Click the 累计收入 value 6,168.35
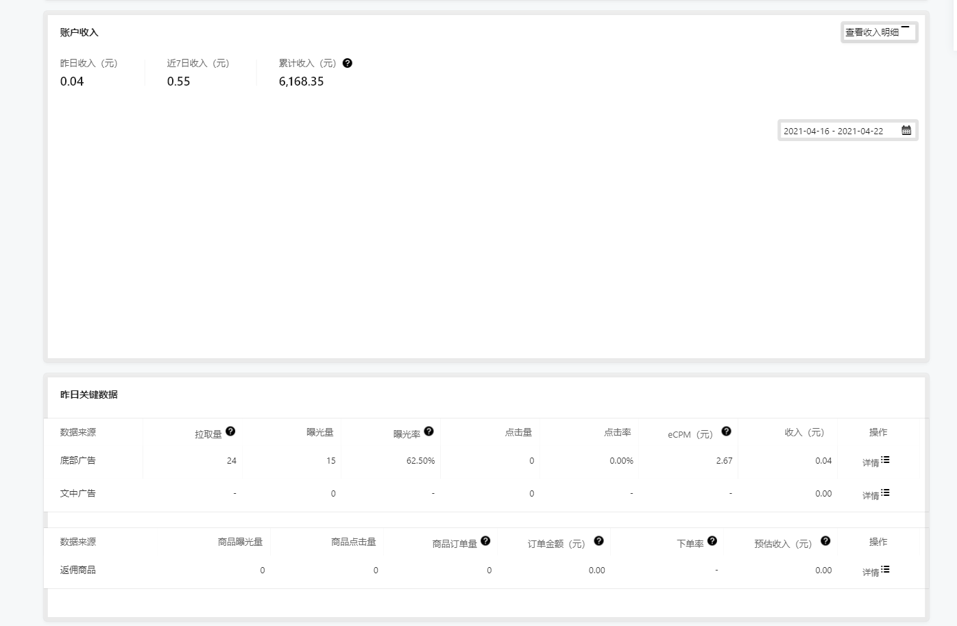Screen dimensions: 957x626 [301, 82]
